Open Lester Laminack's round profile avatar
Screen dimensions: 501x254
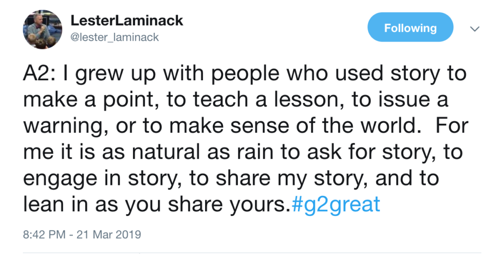[x=43, y=29]
